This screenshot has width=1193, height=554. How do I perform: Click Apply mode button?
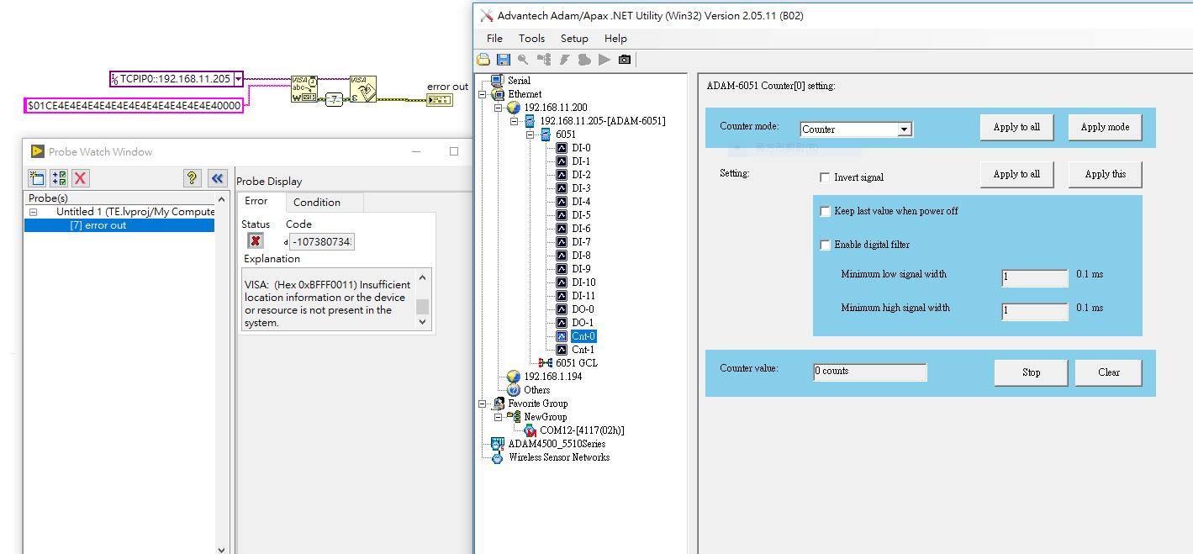coord(1105,127)
